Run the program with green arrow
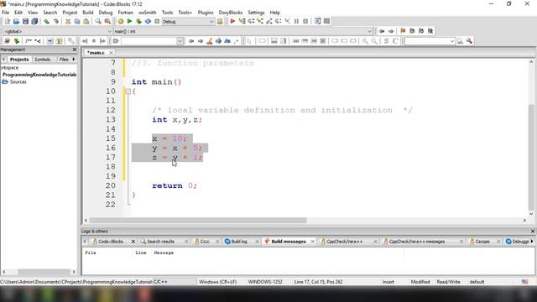 (129, 21)
